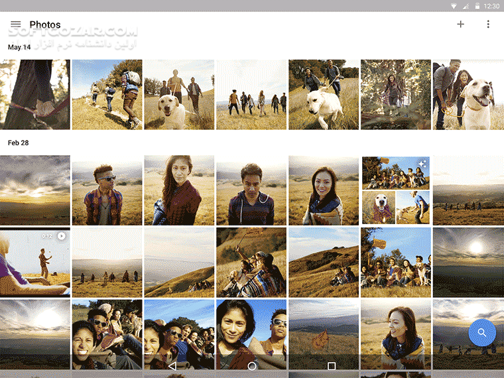Select the May 14 date header
Image resolution: width=504 pixels, height=378 pixels.
[19, 47]
